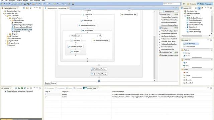The height and width of the screenshot is (120, 214).
Task: Choose the Pick control in Palette
Action: click(186, 66)
